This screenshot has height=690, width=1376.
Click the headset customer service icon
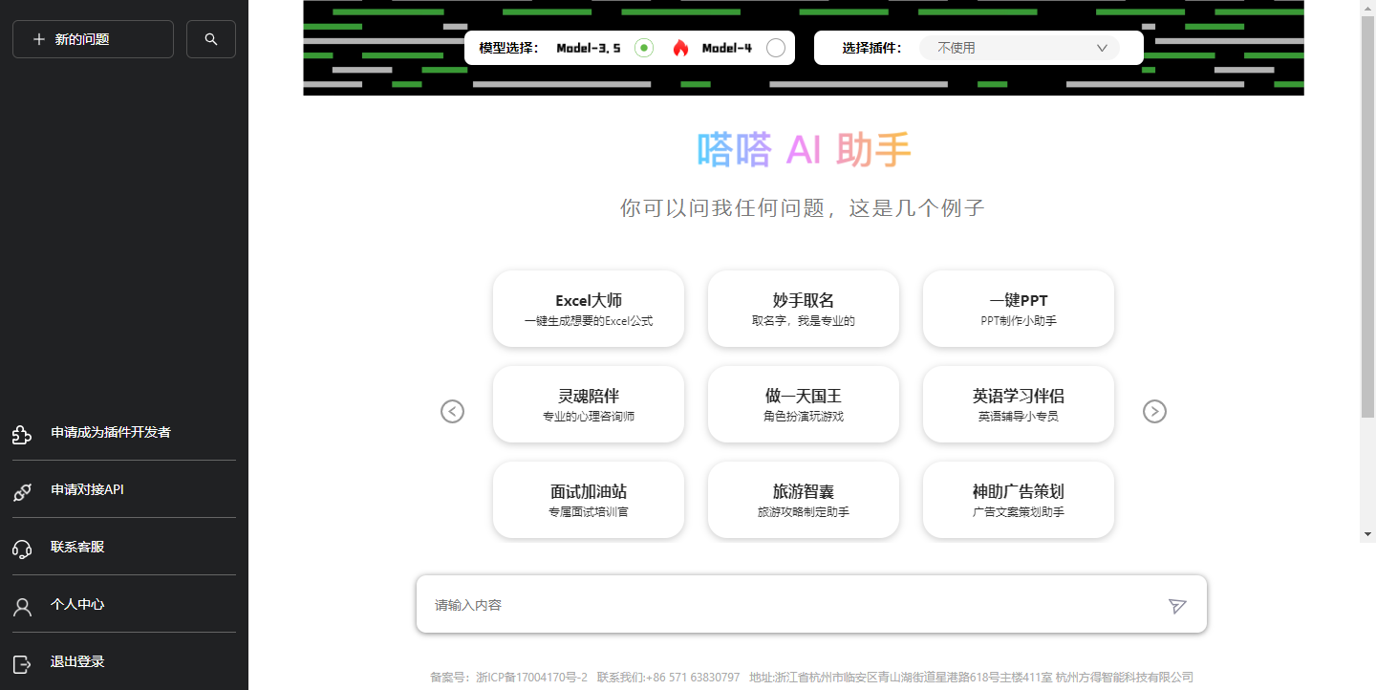point(22,550)
